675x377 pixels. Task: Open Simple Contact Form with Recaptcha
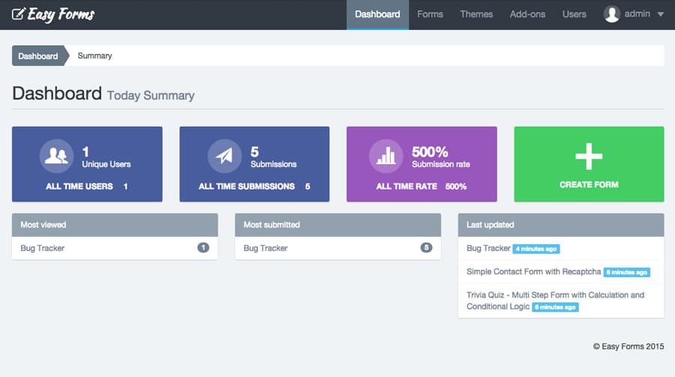533,271
